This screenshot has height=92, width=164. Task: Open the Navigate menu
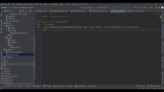point(19,4)
